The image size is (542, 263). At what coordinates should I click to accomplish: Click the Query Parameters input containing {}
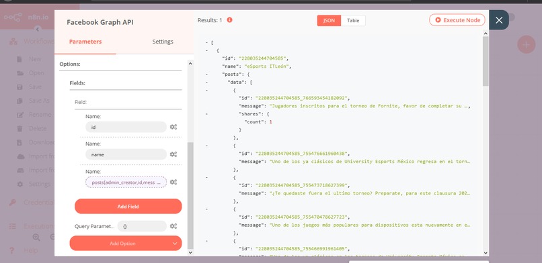point(142,226)
